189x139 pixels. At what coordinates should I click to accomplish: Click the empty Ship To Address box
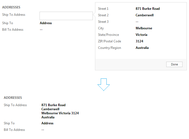(x=66, y=16)
